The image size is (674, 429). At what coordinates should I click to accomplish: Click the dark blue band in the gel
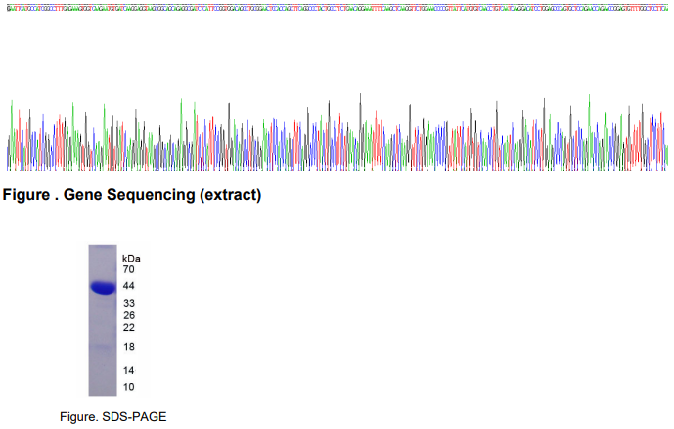pyautogui.click(x=102, y=288)
